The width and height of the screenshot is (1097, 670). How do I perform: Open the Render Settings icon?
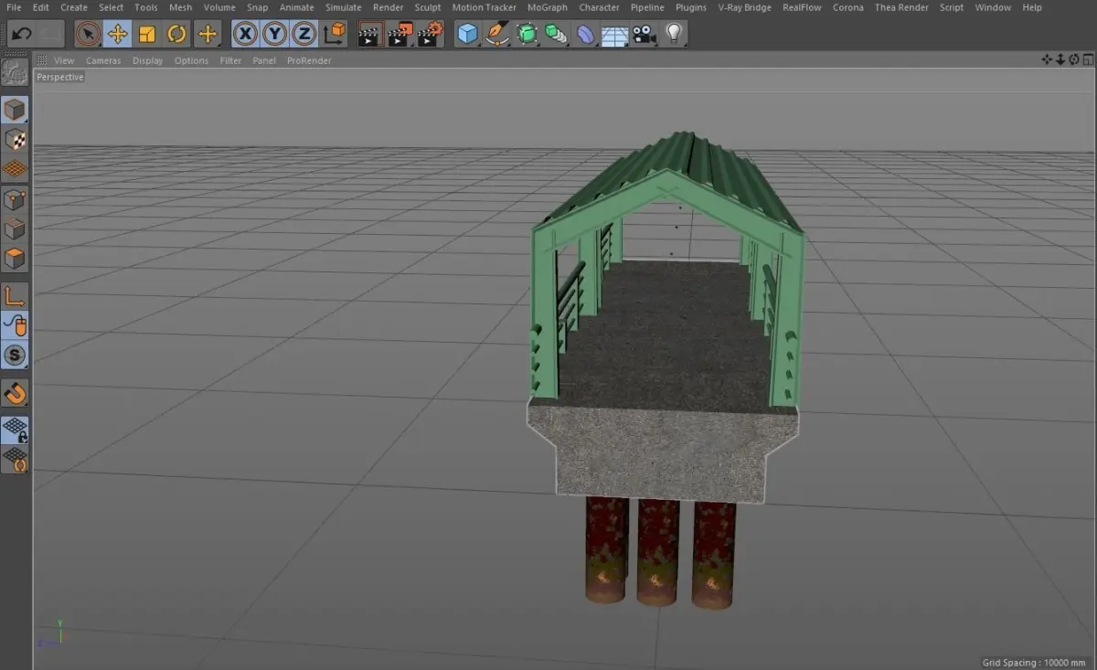coord(430,35)
